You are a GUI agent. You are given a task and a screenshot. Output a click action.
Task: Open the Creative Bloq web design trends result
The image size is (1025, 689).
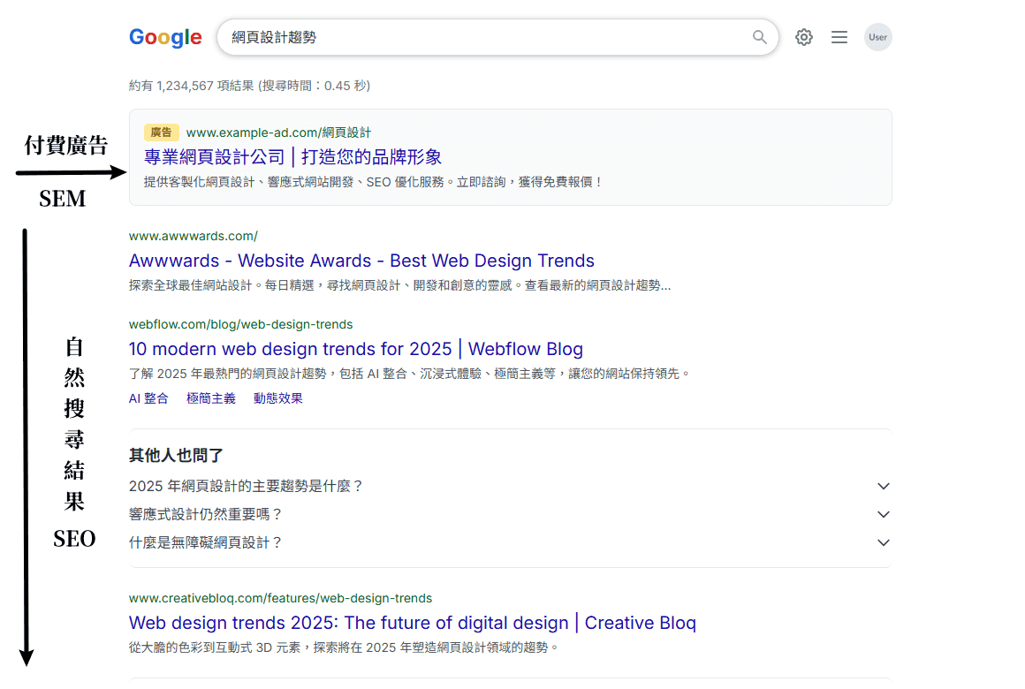tap(413, 623)
